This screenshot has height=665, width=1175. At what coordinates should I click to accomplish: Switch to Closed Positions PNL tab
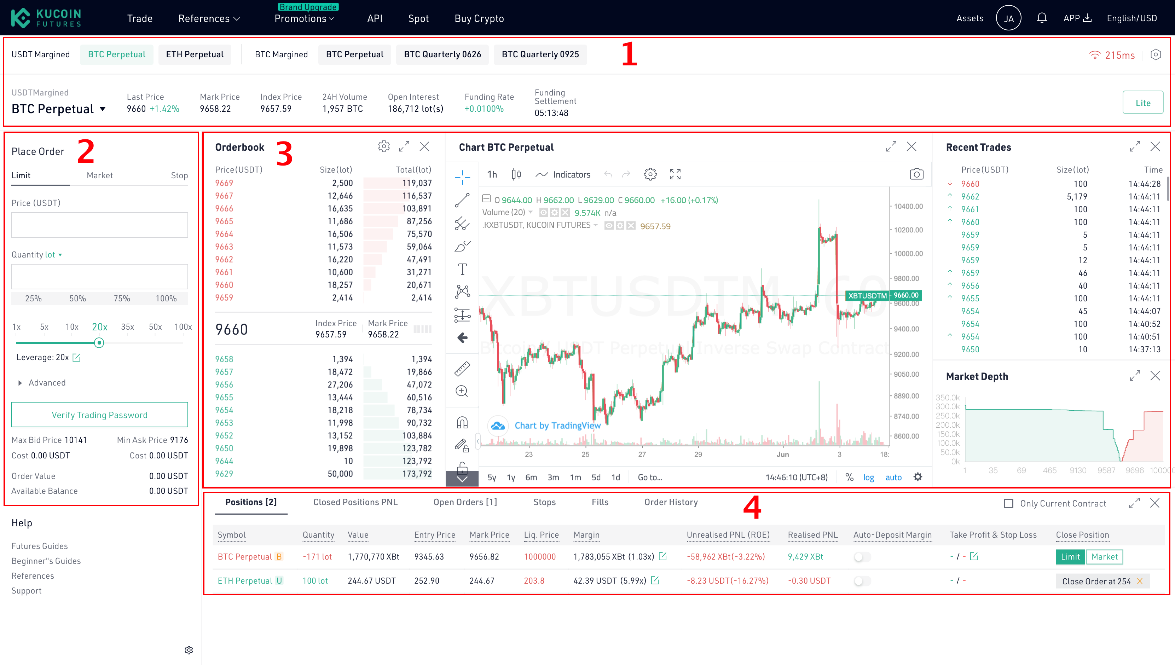pyautogui.click(x=355, y=502)
